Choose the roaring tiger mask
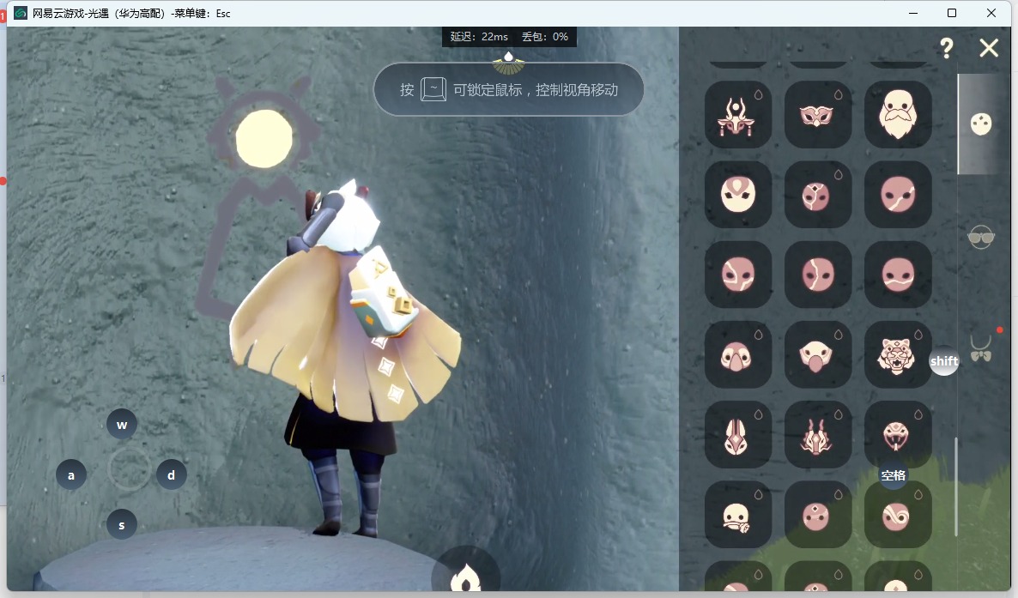The image size is (1018, 598). (898, 354)
